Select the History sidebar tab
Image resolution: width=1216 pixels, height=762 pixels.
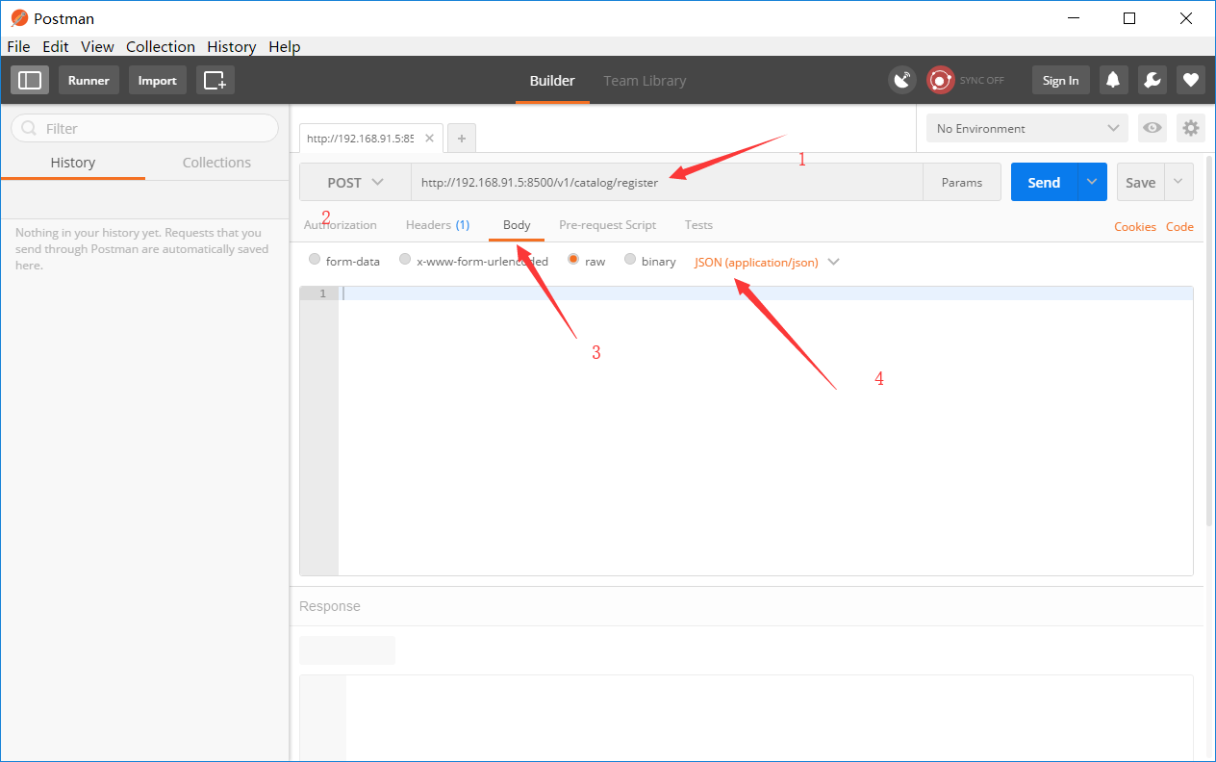(73, 163)
